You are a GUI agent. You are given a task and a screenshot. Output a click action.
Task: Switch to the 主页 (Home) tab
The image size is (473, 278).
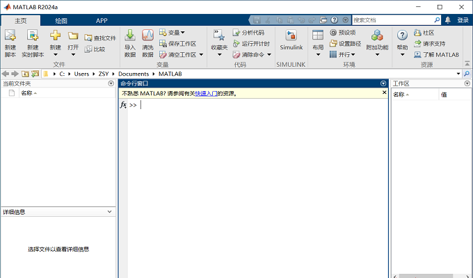pos(21,21)
